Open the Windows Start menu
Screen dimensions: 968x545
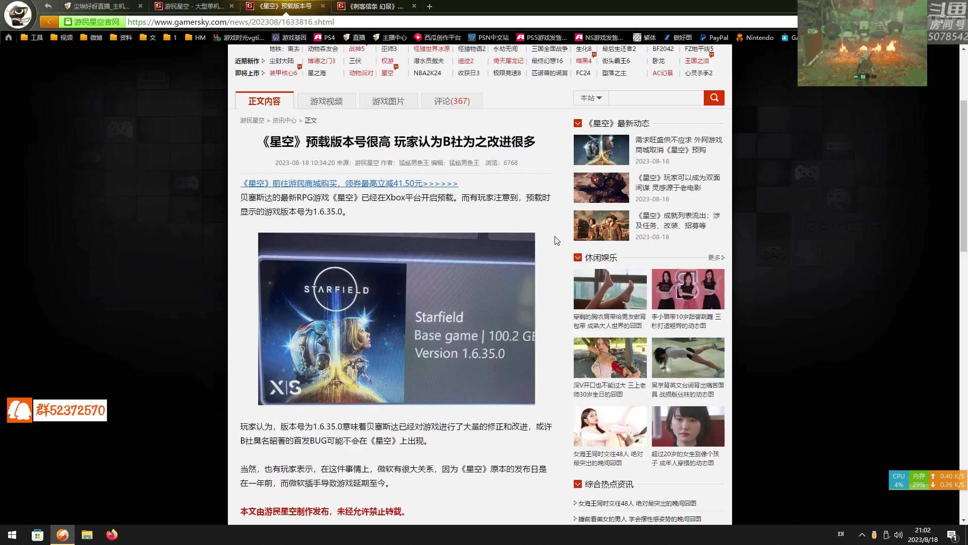click(x=12, y=535)
